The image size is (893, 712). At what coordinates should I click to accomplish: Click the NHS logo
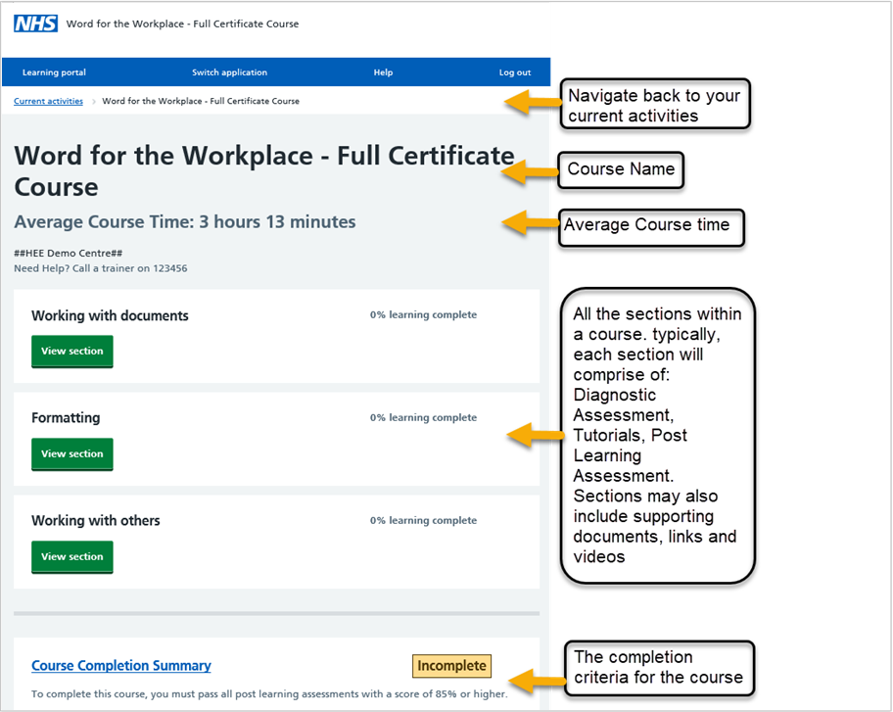pyautogui.click(x=35, y=24)
